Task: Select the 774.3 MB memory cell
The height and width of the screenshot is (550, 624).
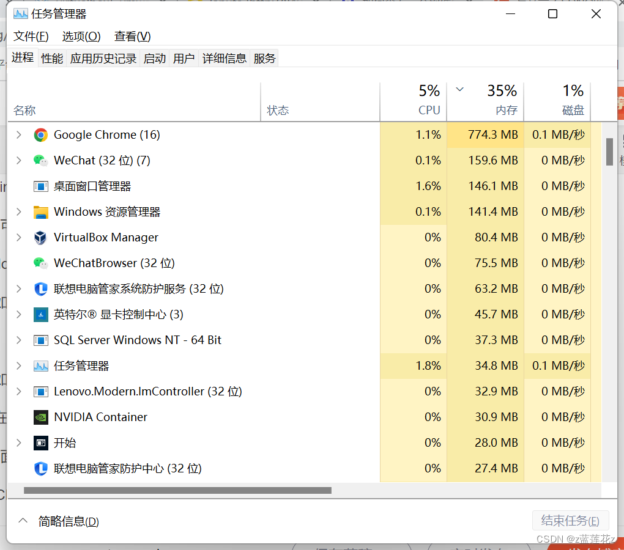Action: point(486,135)
